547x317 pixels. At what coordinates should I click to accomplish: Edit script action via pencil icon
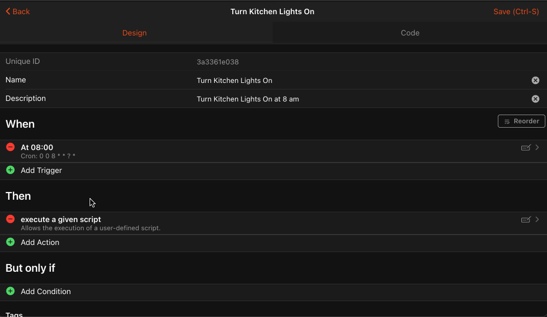coord(526,219)
